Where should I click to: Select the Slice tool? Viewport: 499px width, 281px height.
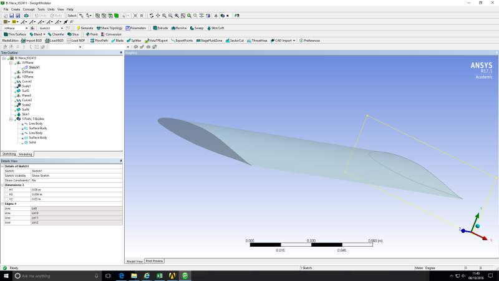[73, 34]
